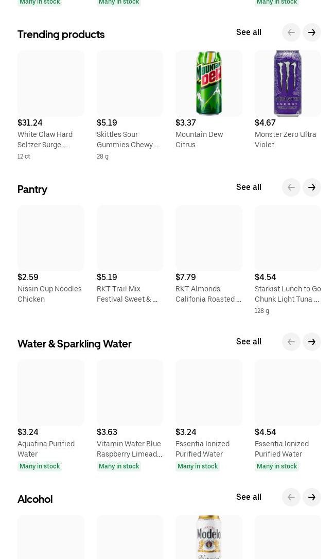
Task: Choose Nissin Cup Noodles Chicken item
Action: coord(49,294)
